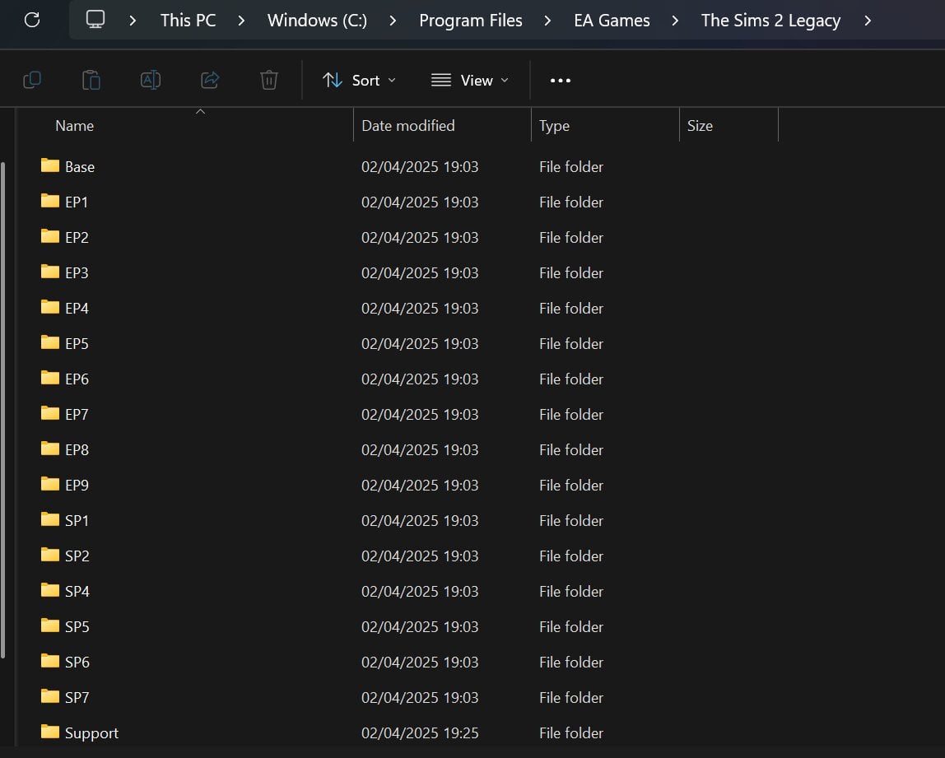Navigate to Windows (C:) breadcrumb
This screenshot has width=945, height=758.
317,21
